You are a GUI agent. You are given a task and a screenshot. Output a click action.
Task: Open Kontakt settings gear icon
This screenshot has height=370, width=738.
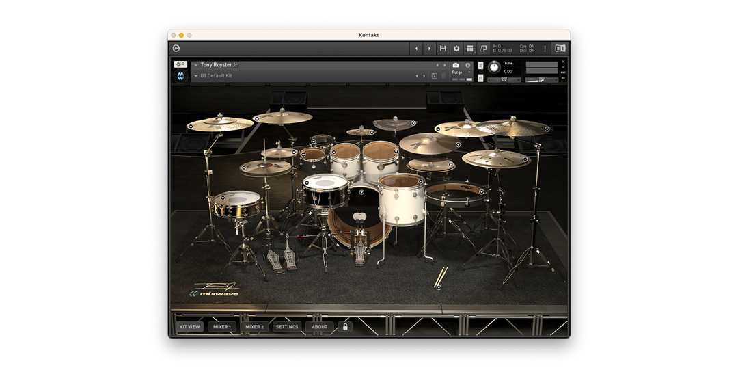456,49
